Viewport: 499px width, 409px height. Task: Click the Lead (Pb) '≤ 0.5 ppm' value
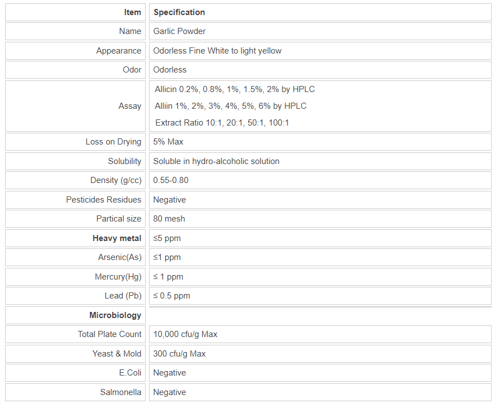tap(171, 296)
